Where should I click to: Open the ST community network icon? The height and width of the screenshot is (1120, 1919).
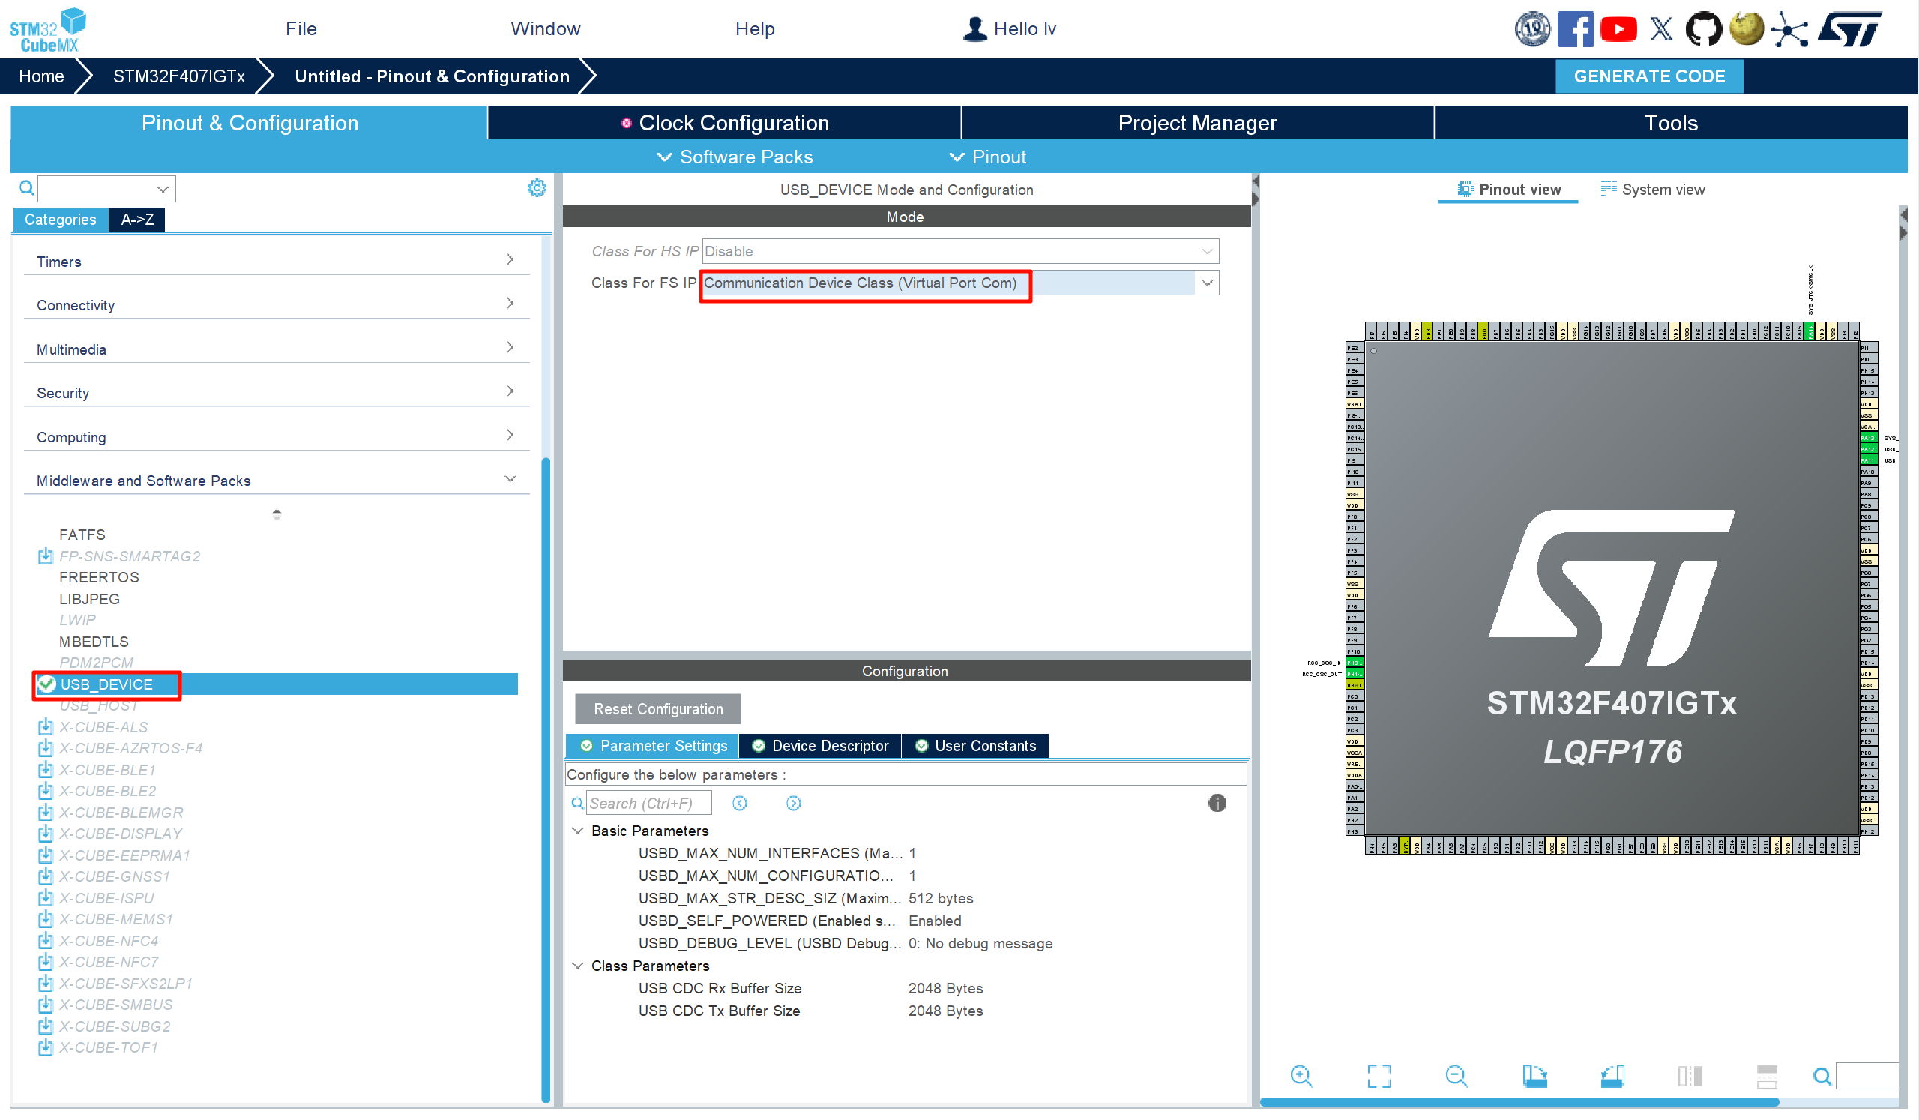click(1789, 30)
